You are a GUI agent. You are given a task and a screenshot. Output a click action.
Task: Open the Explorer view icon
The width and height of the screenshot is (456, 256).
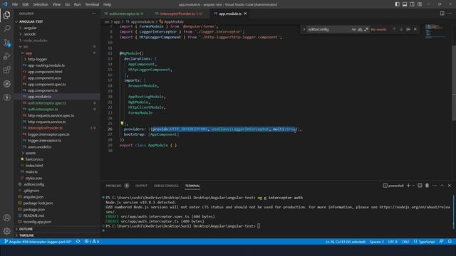tap(7, 15)
